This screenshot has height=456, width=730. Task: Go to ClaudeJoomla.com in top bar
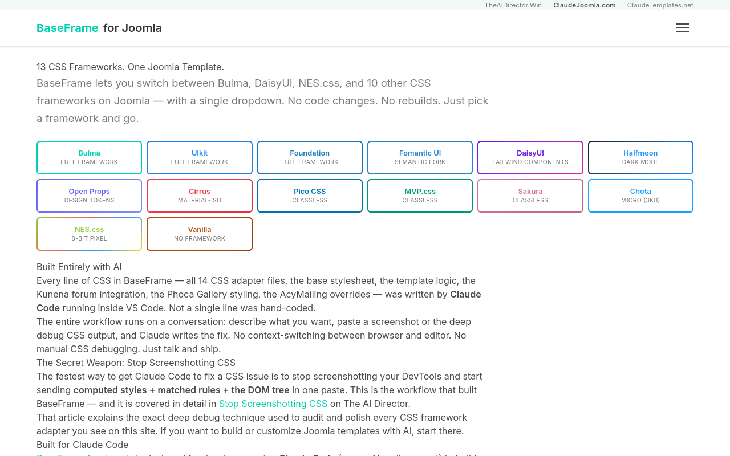(x=584, y=5)
